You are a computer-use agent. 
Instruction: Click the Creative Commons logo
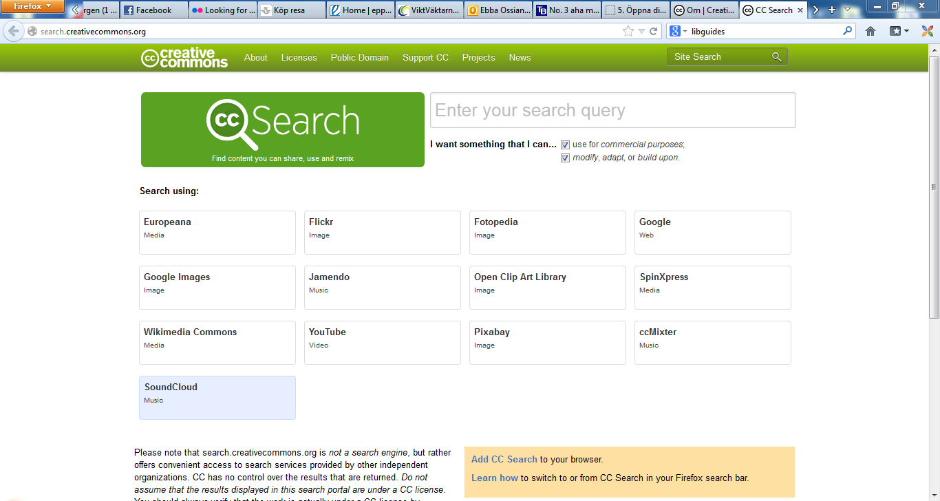point(184,58)
